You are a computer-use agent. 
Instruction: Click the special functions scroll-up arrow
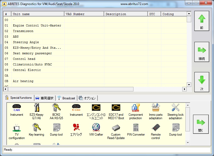click(x=188, y=105)
